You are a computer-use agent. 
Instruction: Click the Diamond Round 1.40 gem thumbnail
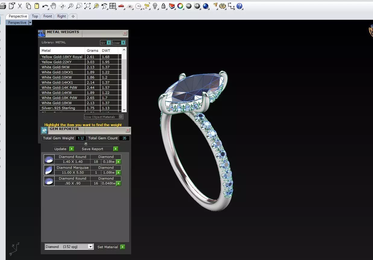tap(49, 159)
